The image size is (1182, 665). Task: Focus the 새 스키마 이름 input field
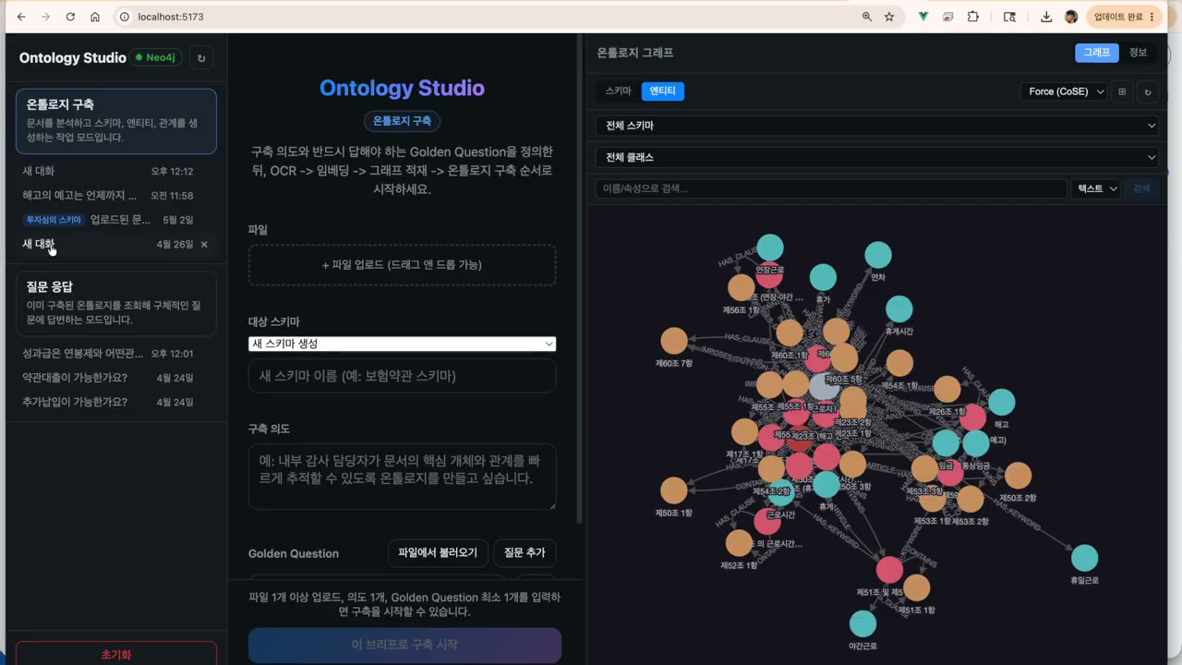[x=402, y=376]
